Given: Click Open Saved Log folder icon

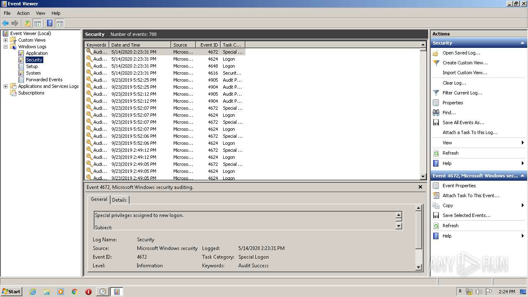Looking at the screenshot, I should tap(436, 53).
